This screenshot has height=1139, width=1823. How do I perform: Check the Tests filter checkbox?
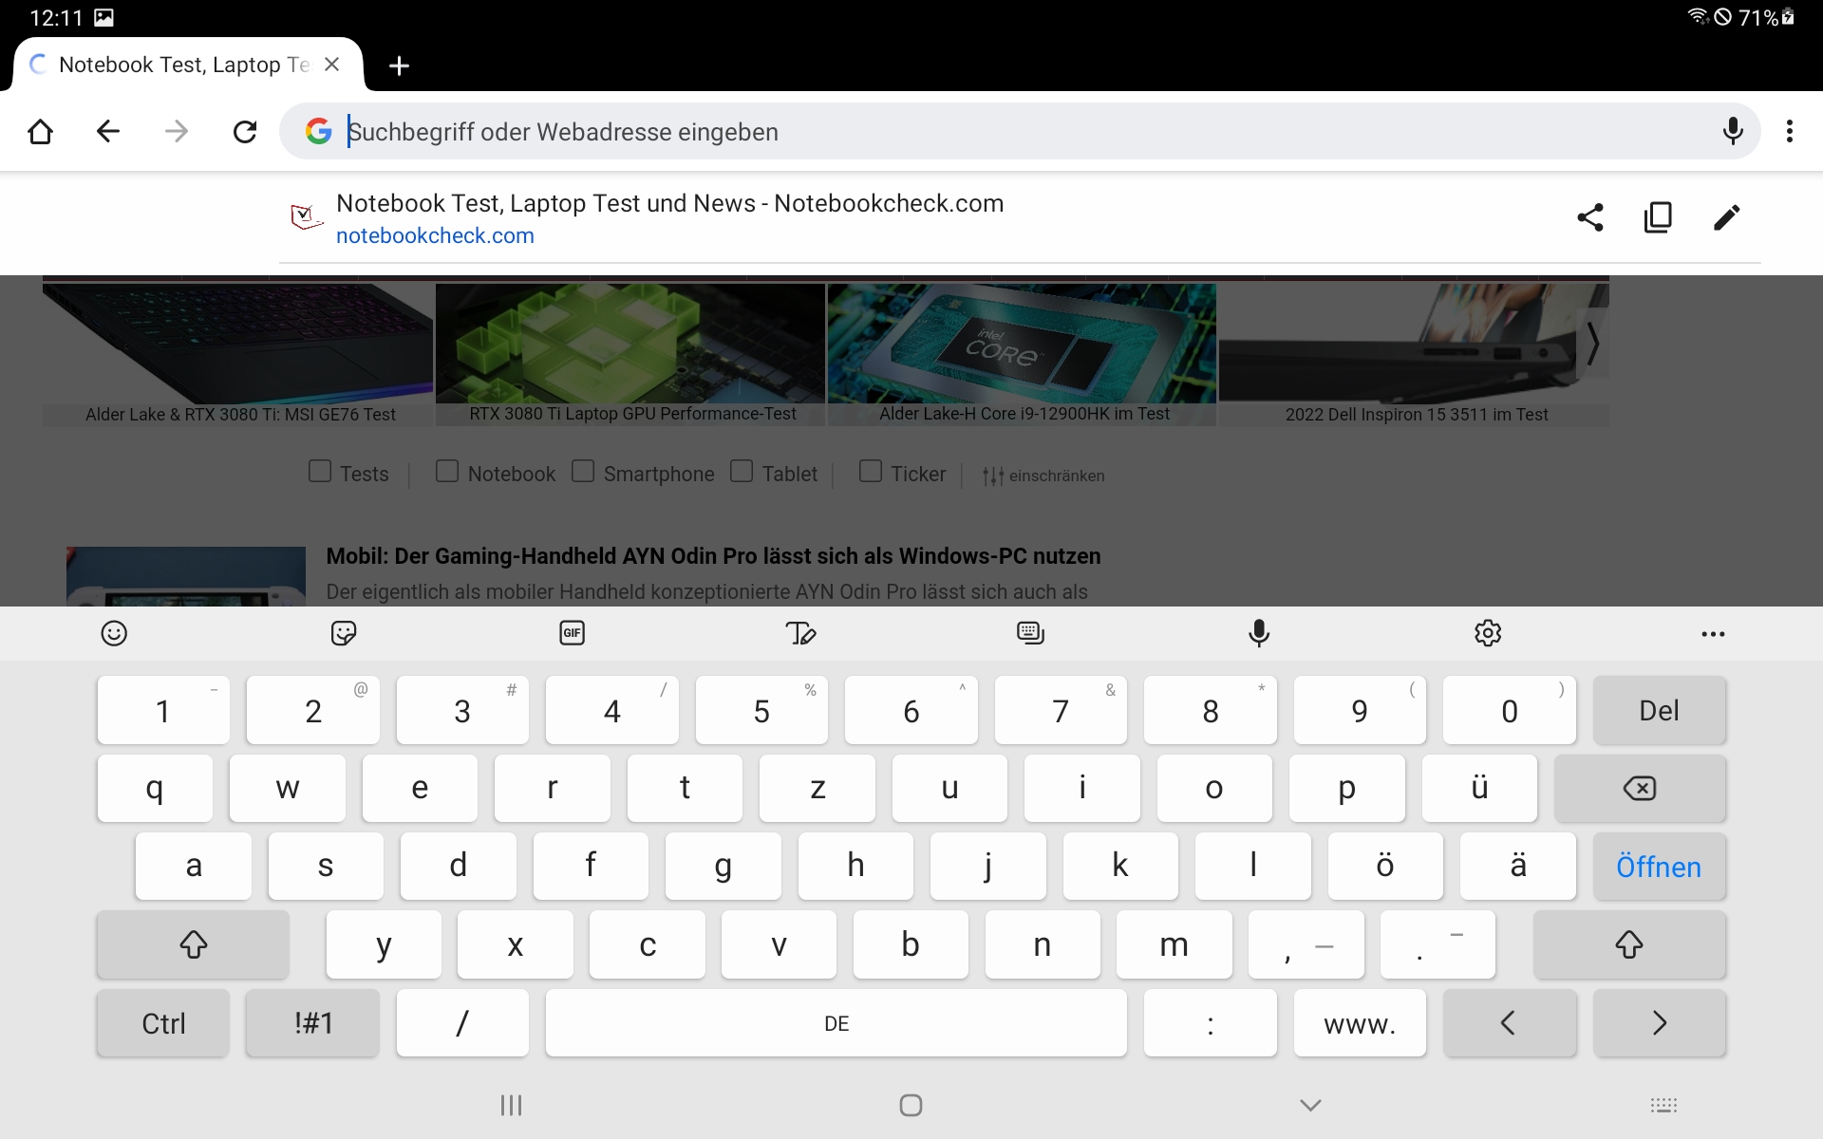320,472
